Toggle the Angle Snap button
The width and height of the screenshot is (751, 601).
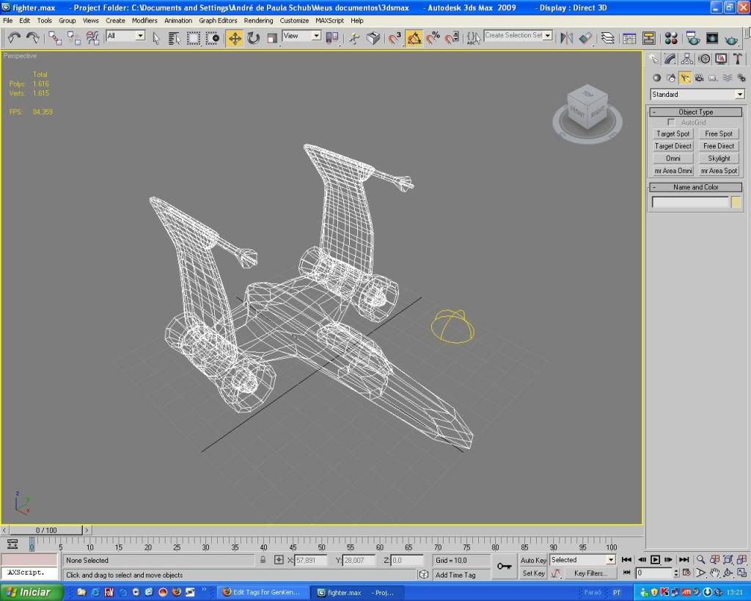414,38
